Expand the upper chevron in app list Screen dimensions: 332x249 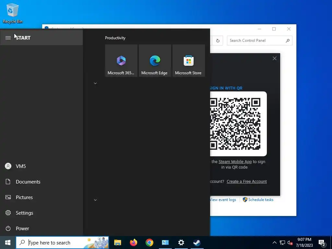(95, 83)
